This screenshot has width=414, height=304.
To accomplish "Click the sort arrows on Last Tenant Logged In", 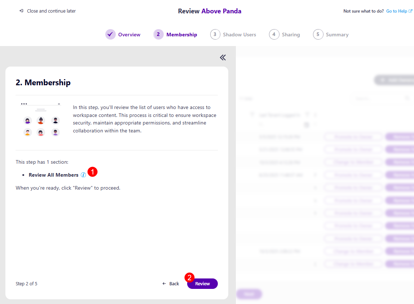I will [315, 114].
